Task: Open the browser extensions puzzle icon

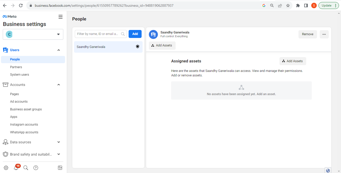Action: click(x=298, y=5)
